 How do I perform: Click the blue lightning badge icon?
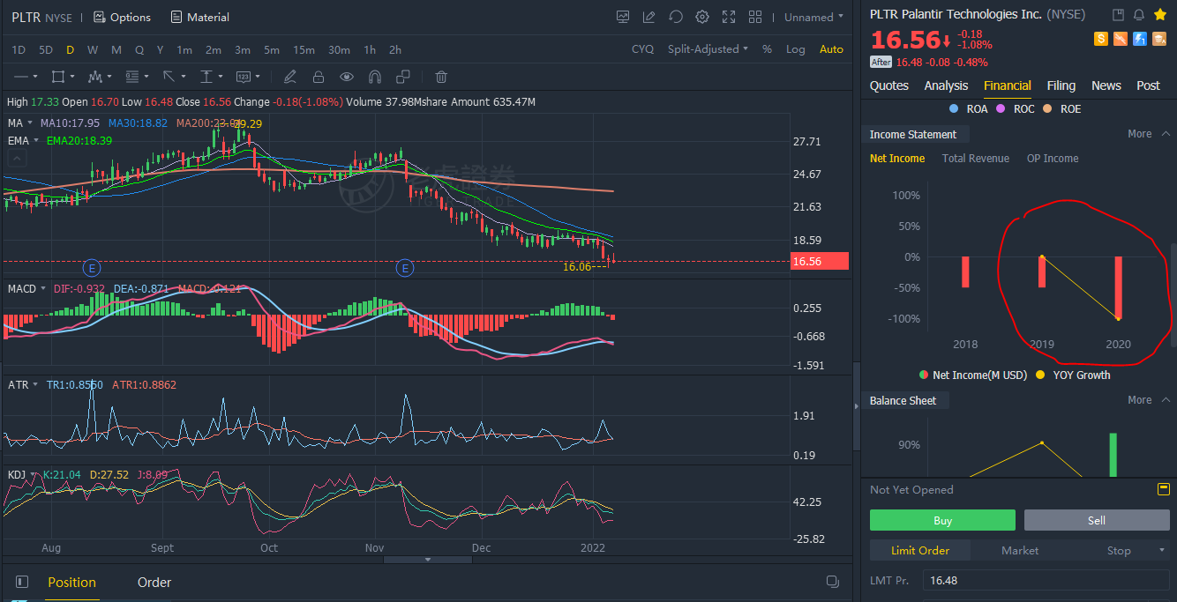click(1140, 38)
